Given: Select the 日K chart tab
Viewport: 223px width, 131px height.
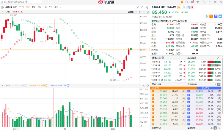Looking at the screenshot, I should coord(28,7).
